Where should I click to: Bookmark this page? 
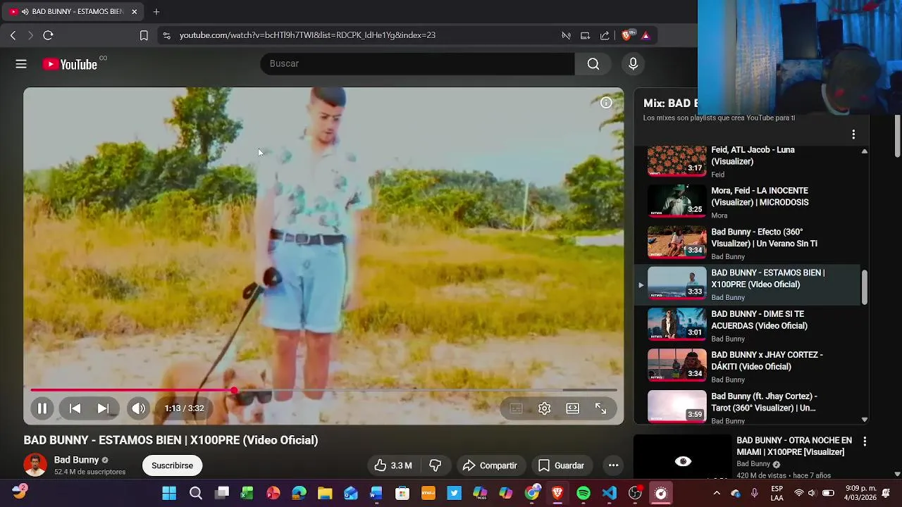coord(144,35)
